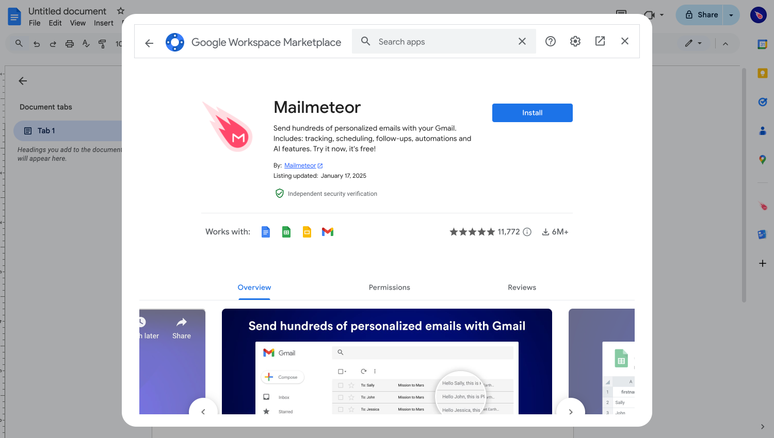This screenshot has height=438, width=774.
Task: Click the Independent security verification badge
Action: tap(326, 194)
